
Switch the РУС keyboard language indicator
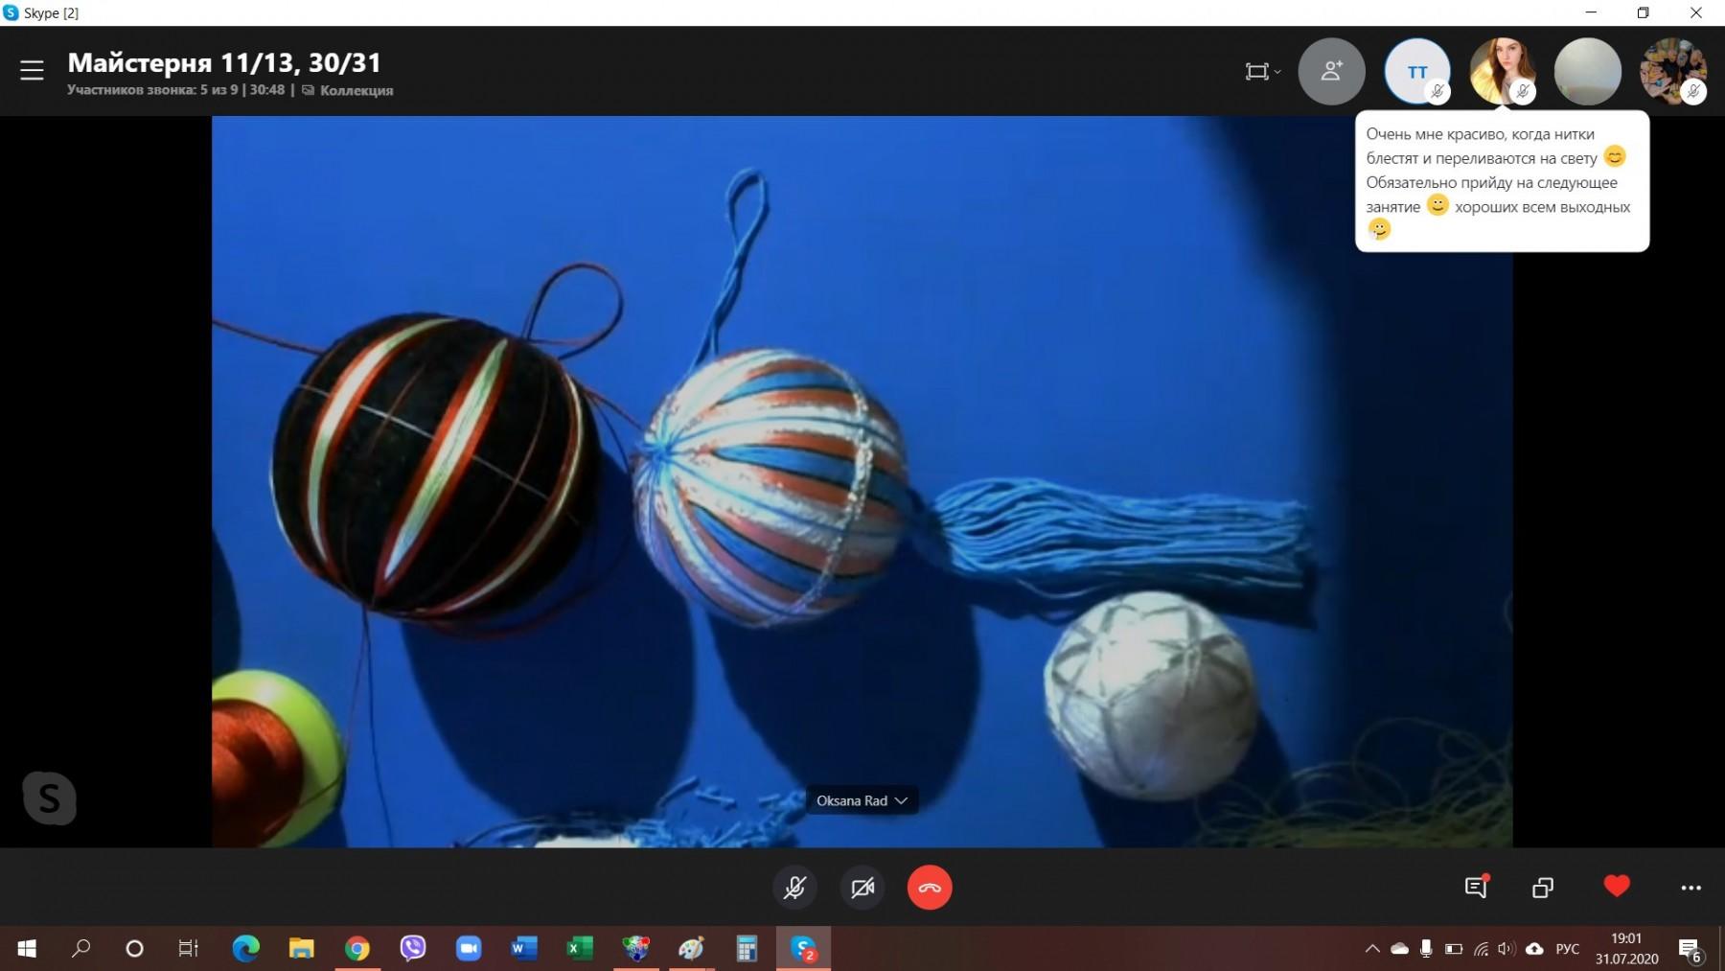[1568, 949]
